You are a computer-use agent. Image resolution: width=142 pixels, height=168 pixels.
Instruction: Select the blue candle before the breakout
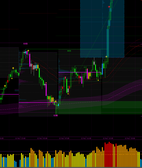coord(102,69)
